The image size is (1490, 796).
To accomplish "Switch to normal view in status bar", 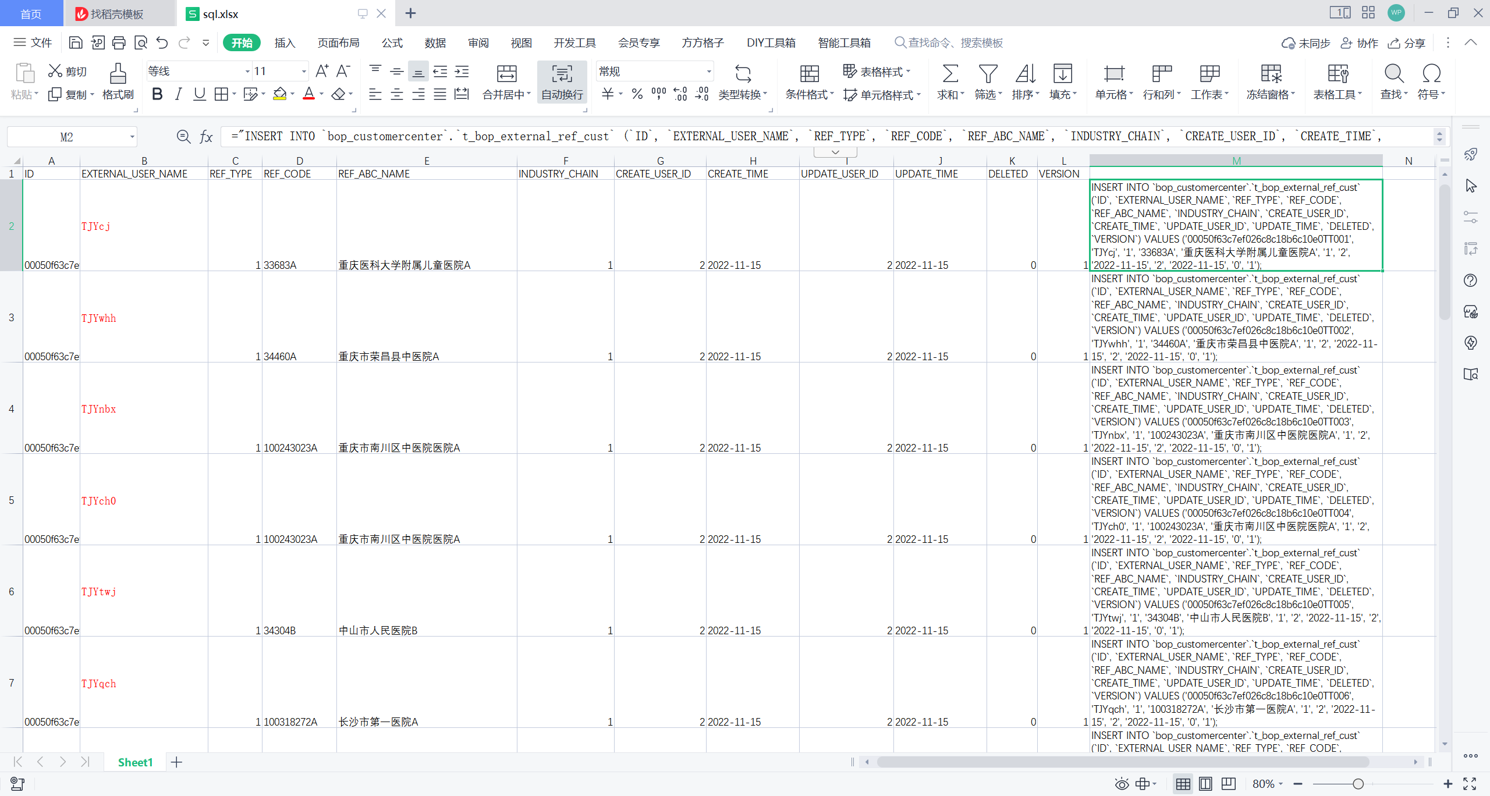I will click(x=1183, y=784).
